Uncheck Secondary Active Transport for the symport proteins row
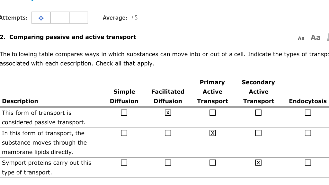 tap(258, 163)
